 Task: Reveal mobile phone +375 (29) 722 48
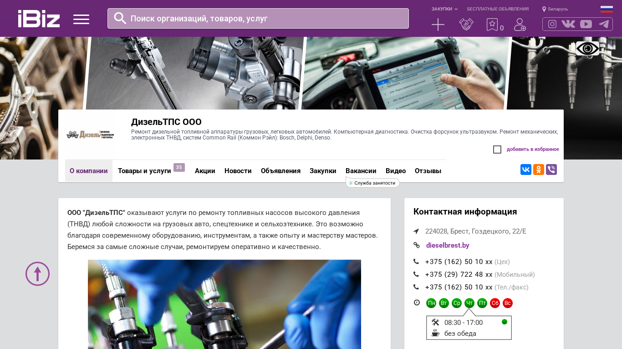pyautogui.click(x=459, y=274)
